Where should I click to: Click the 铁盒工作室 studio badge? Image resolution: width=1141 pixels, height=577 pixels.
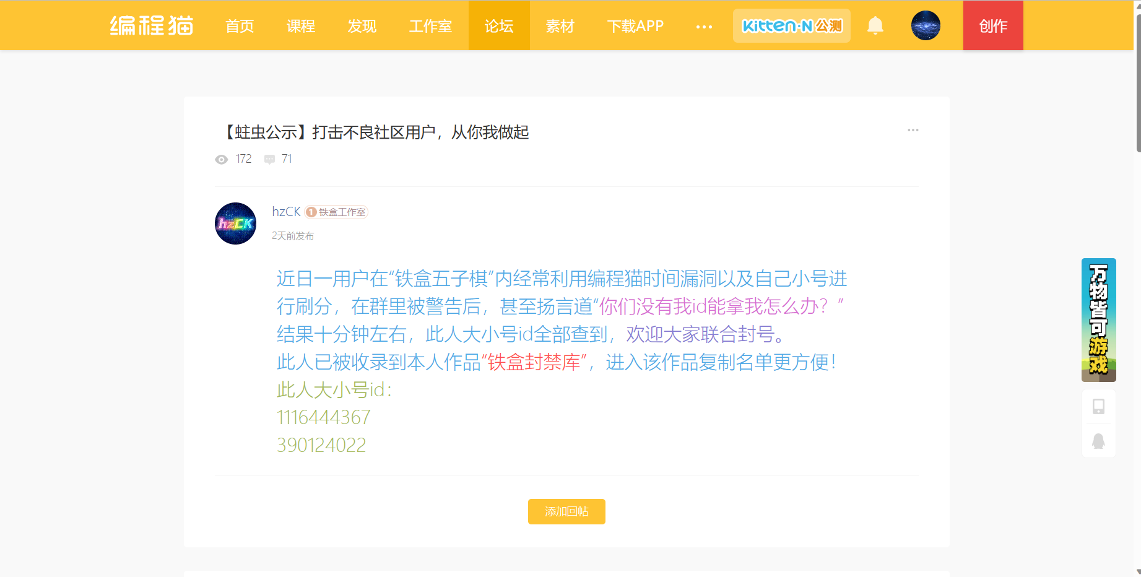point(336,212)
